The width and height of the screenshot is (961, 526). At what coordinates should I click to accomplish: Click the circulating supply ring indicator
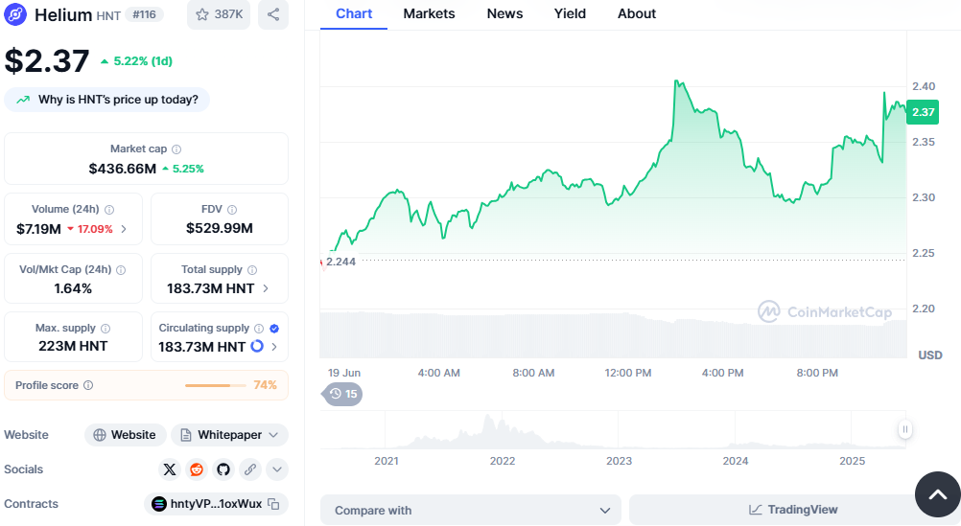(x=257, y=346)
